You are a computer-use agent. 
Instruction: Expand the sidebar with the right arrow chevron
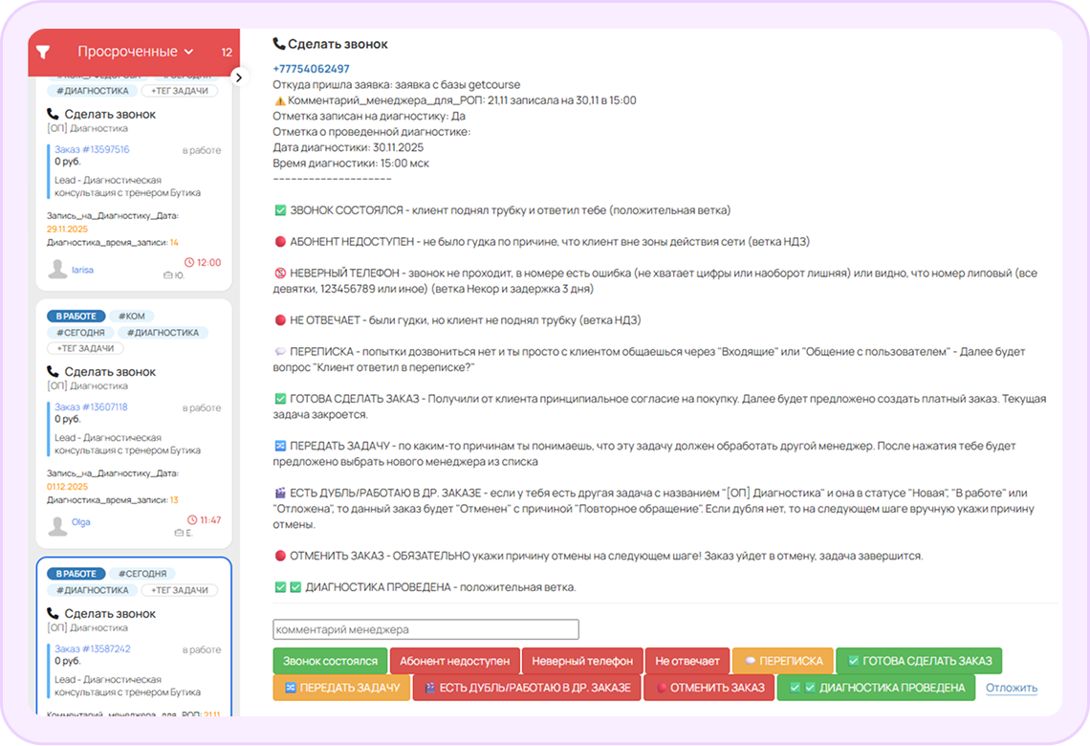[239, 77]
